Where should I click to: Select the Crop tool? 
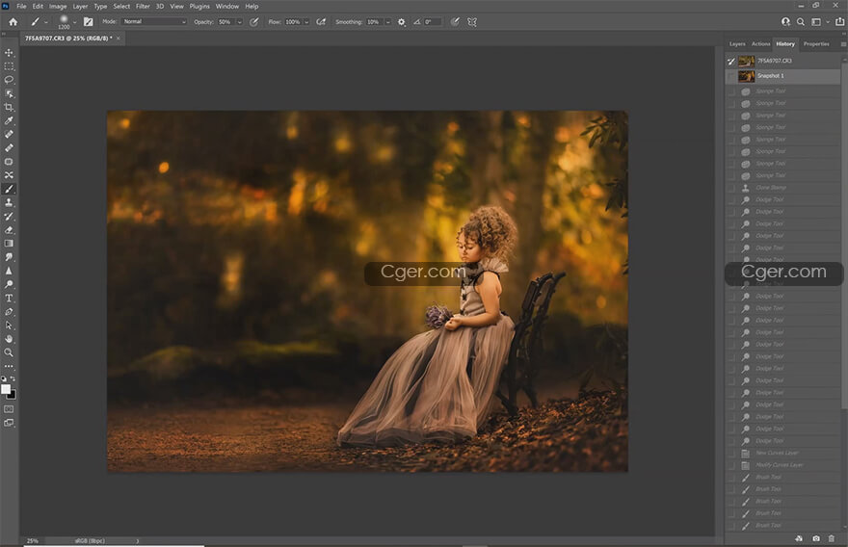click(9, 107)
